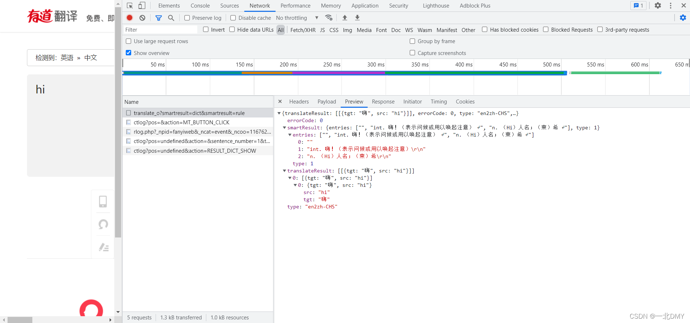The width and height of the screenshot is (690, 323).
Task: Uncheck Show overview checkbox
Action: 128,53
